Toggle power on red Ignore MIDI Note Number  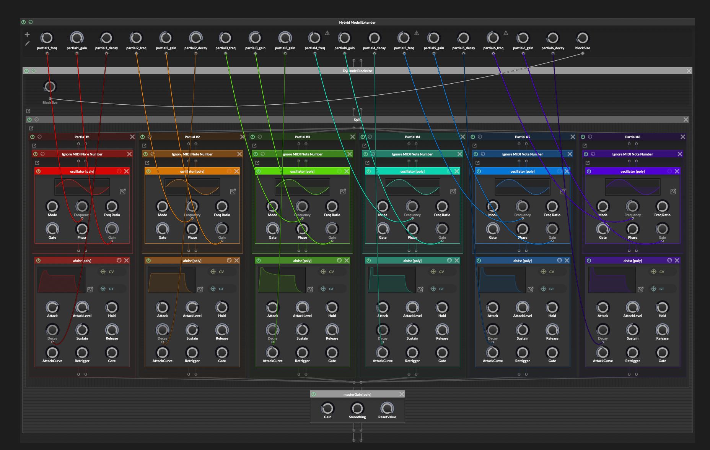[x=35, y=154]
